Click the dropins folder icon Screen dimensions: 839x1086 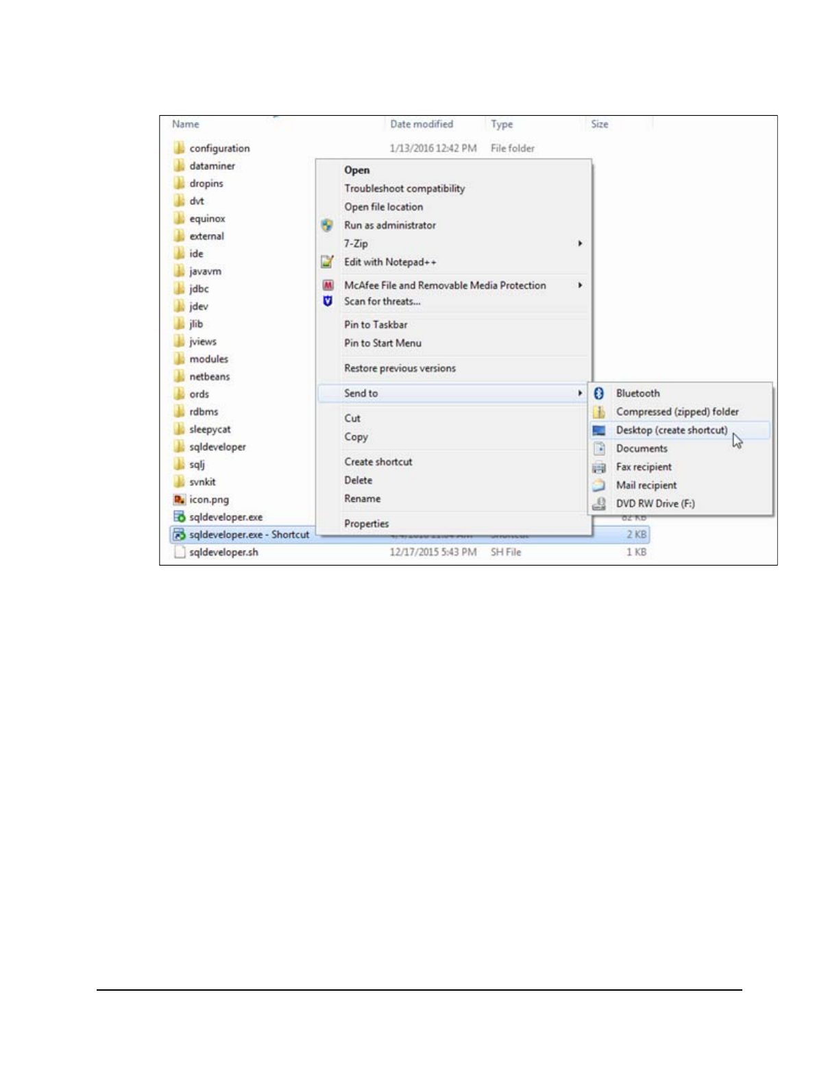[x=180, y=183]
